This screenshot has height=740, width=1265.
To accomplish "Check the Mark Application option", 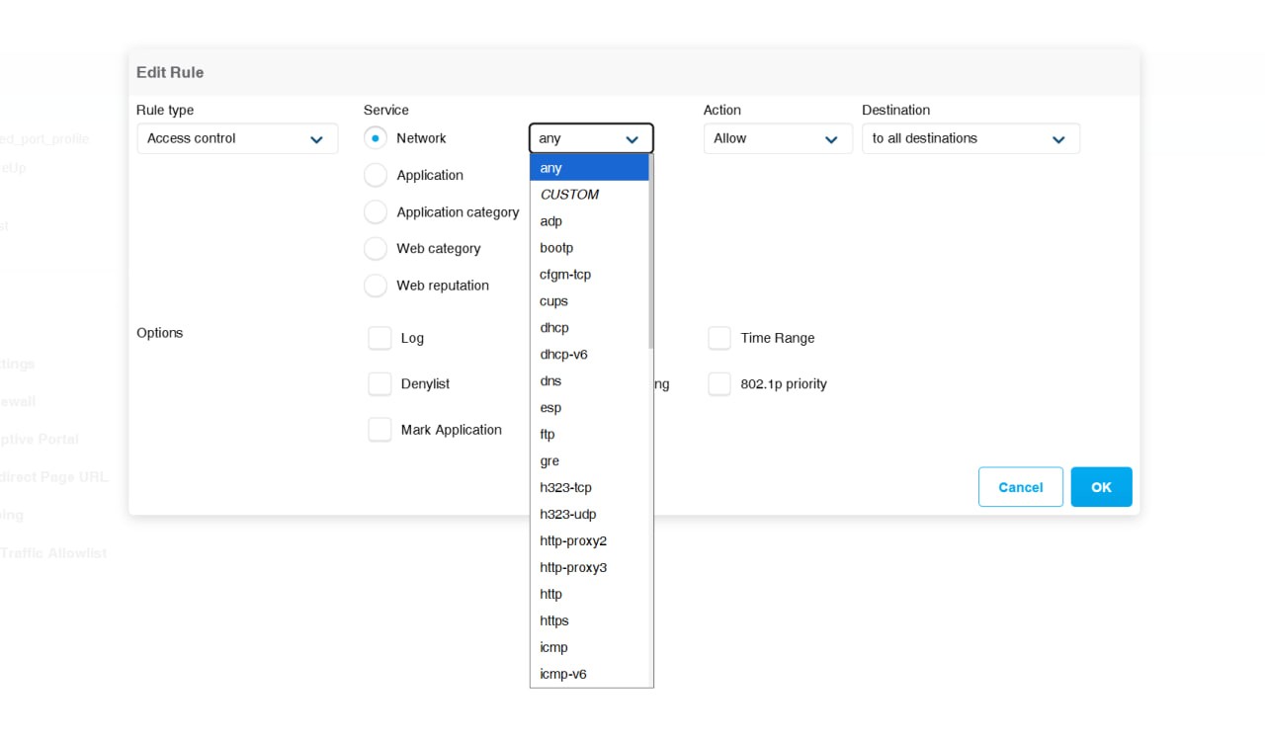I will 379,430.
